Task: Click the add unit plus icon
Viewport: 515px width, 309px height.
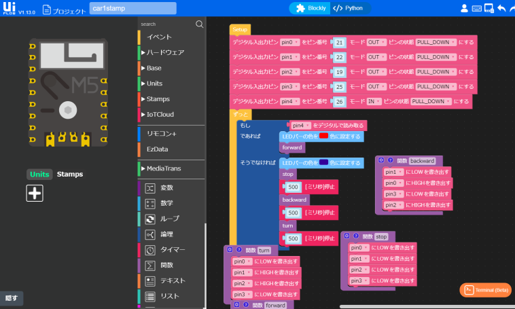Action: pyautogui.click(x=35, y=193)
